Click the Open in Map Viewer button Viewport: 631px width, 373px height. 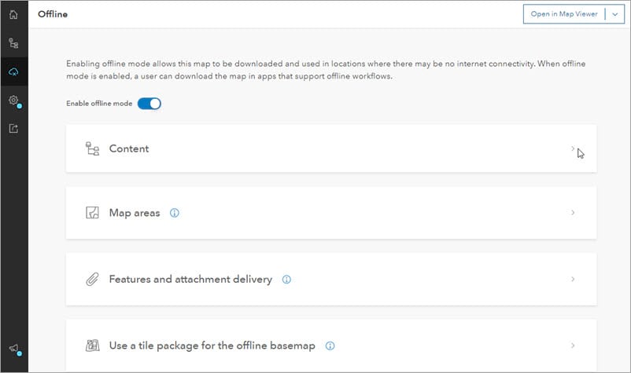click(564, 14)
